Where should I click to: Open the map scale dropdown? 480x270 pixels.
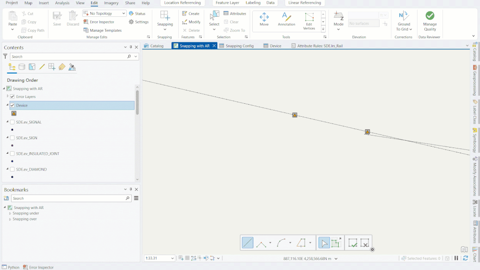[172, 258]
